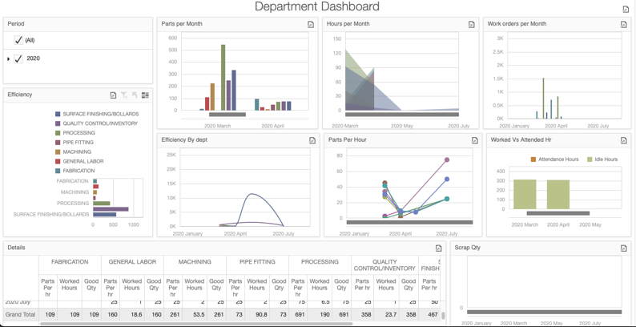Toggle the 2020 period checkbox
The width and height of the screenshot is (636, 327).
18,59
